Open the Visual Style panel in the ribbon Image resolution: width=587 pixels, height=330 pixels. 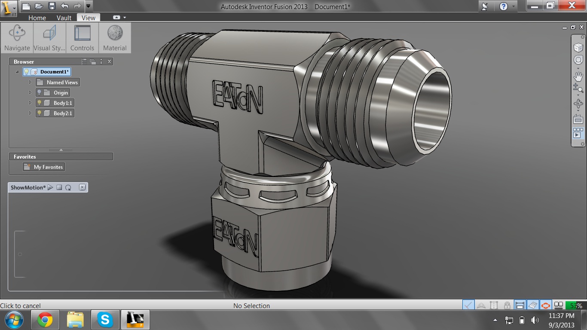49,38
